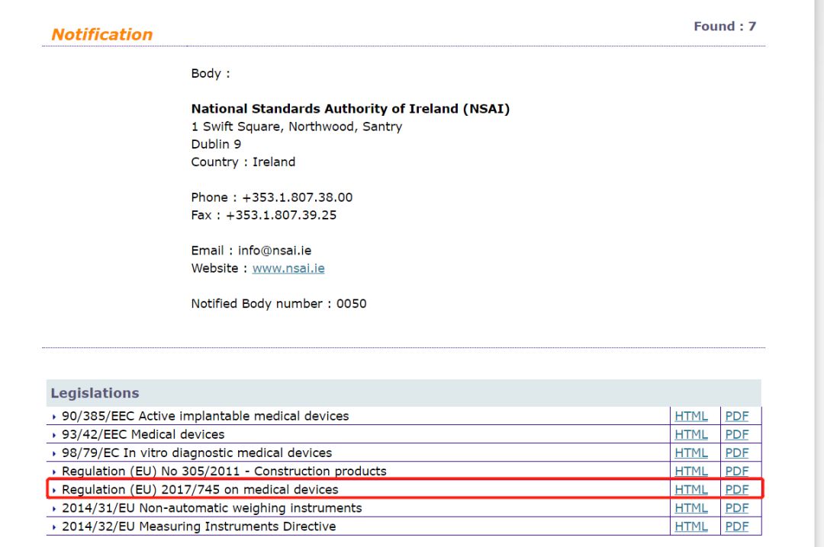Click the 'Dublin 9' address line
Screen dimensions: 824x547
[216, 144]
